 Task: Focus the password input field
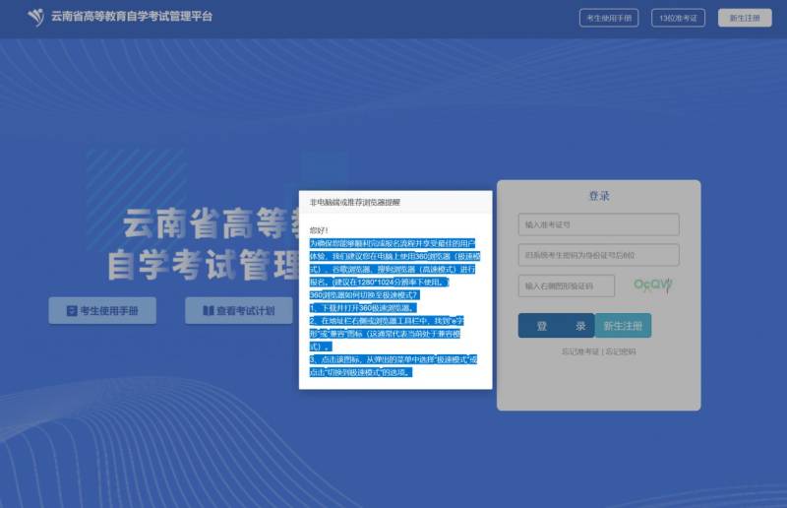coord(598,255)
